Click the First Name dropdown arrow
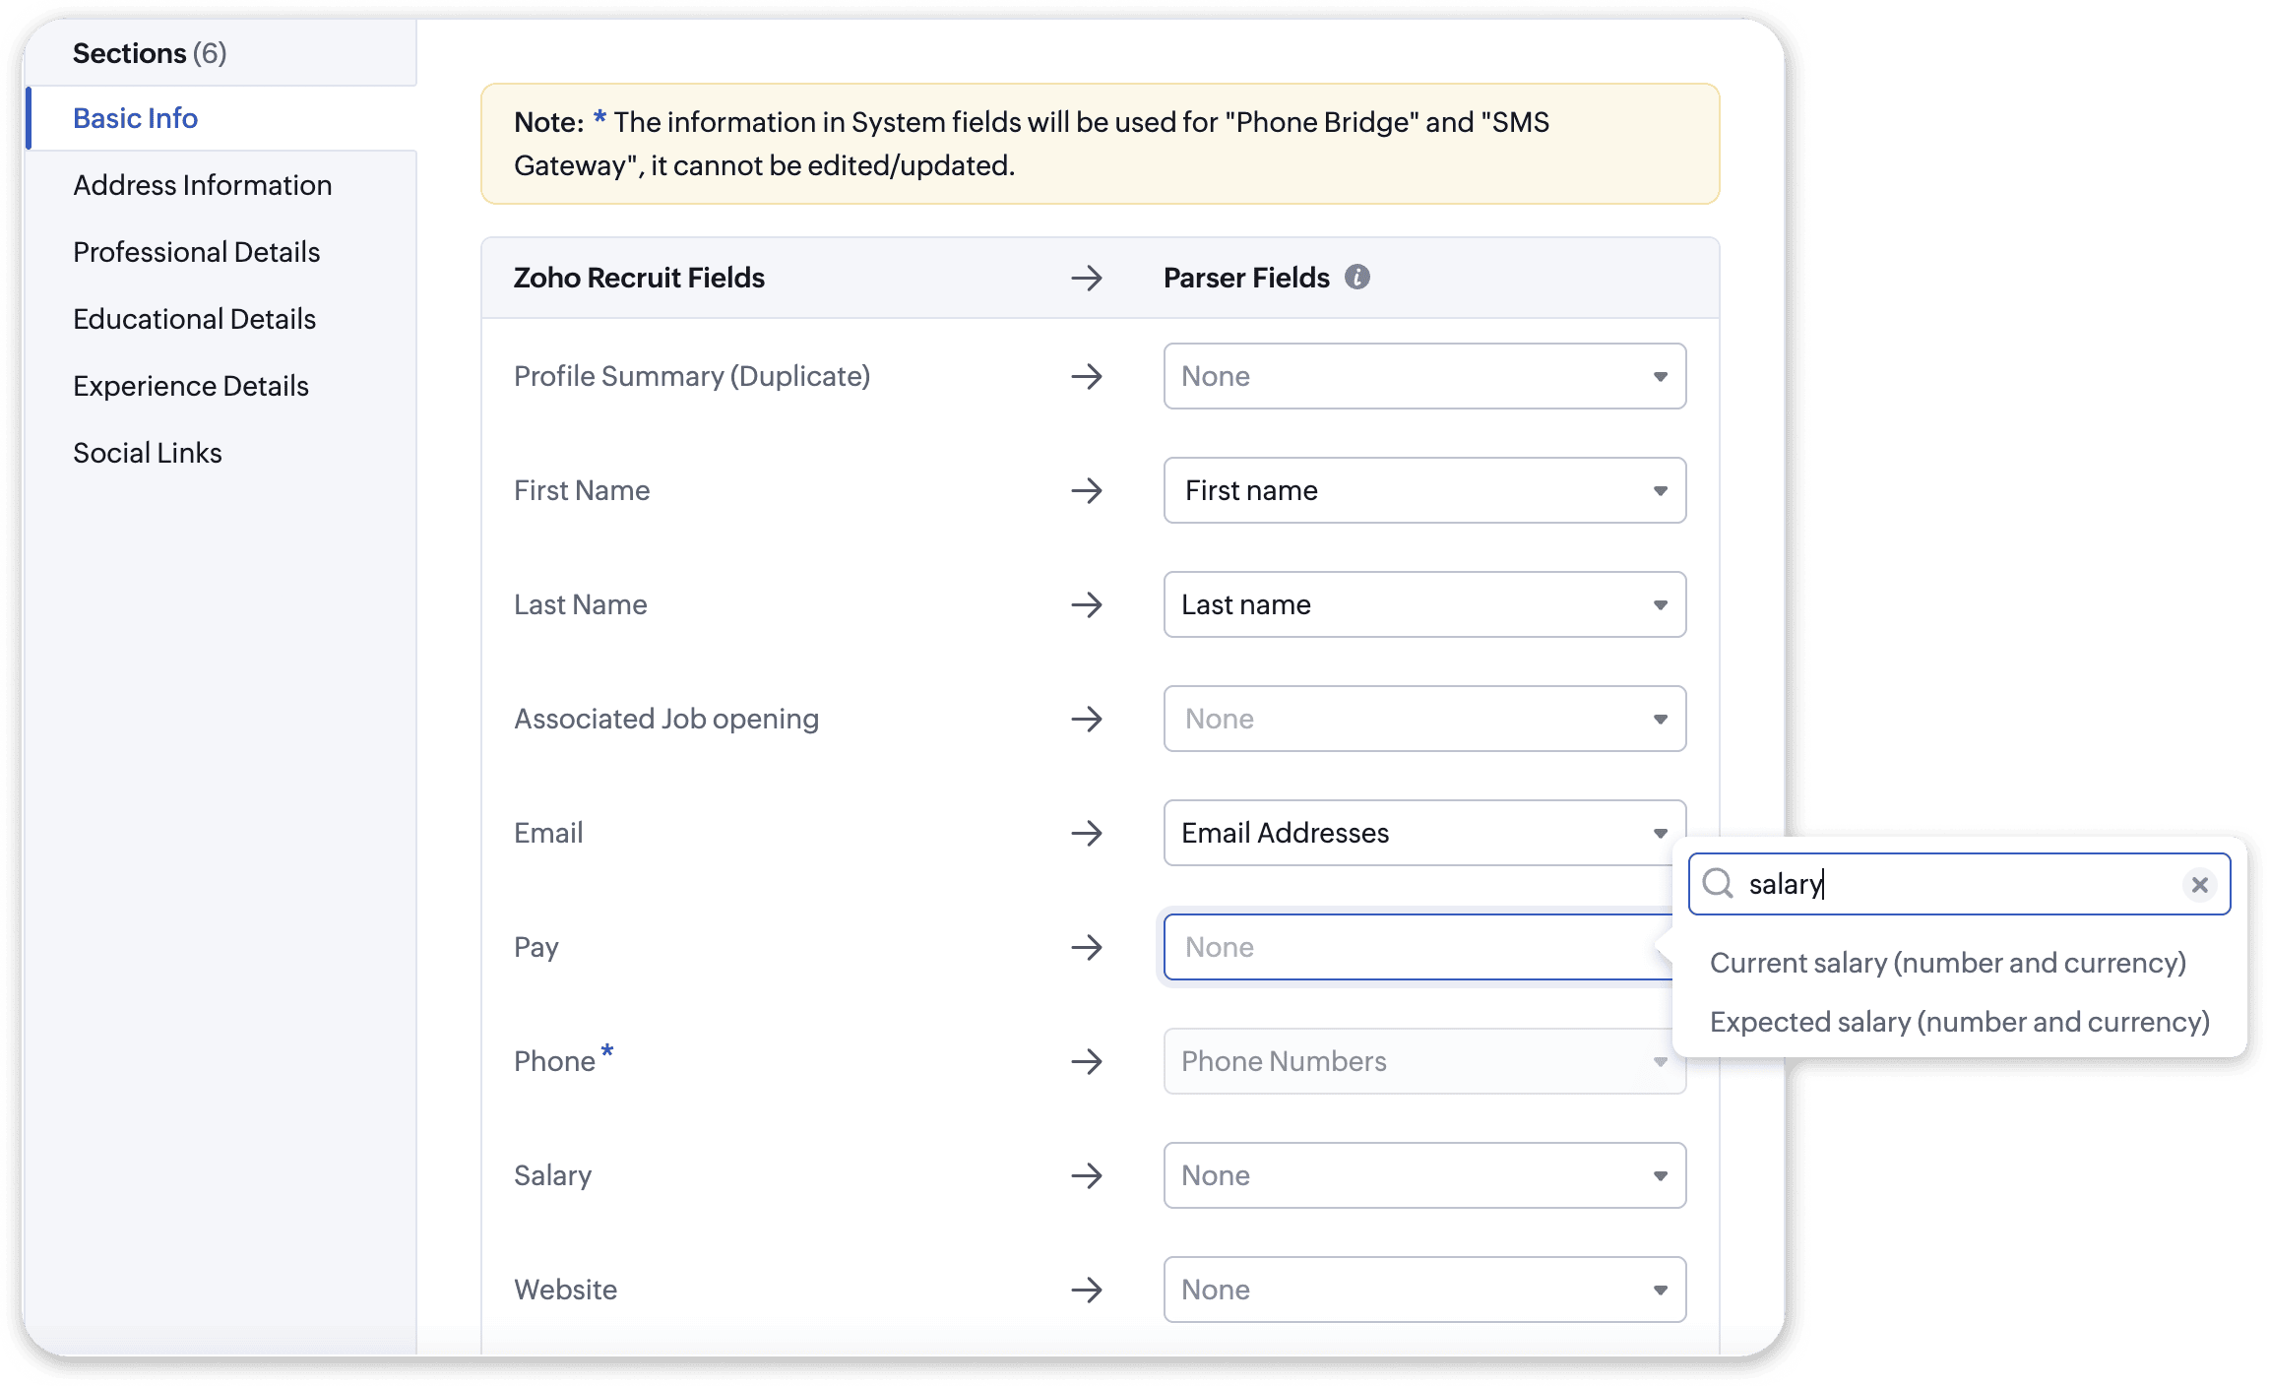The image size is (2269, 1386). pos(1660,491)
